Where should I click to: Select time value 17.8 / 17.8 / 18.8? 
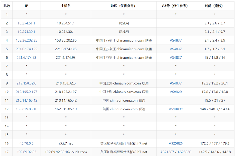pos(215,92)
